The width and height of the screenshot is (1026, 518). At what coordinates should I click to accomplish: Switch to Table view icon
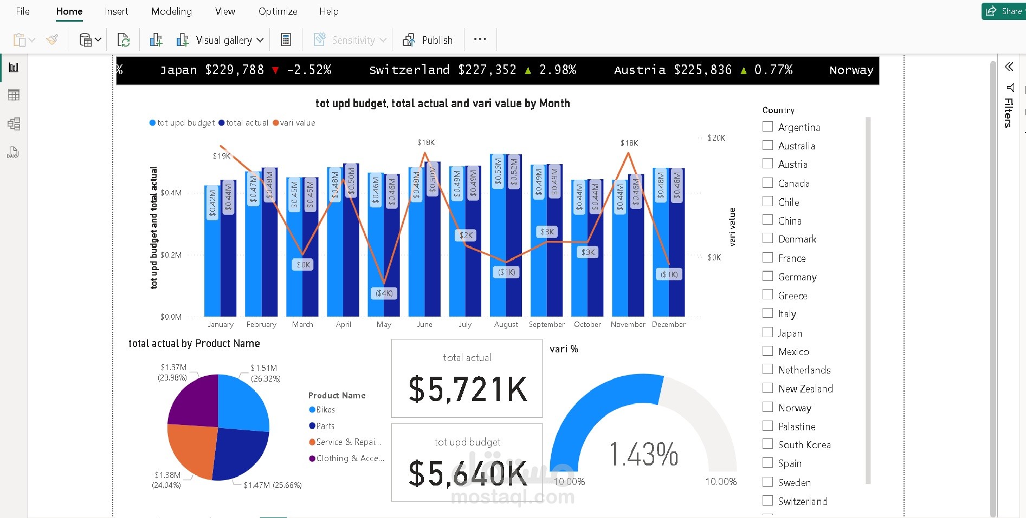pyautogui.click(x=14, y=95)
